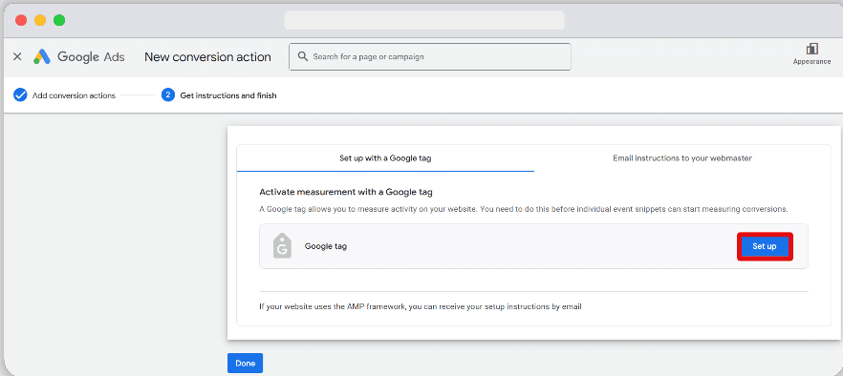Switch to Set up with a Google tag tab
The image size is (843, 376).
coord(385,158)
